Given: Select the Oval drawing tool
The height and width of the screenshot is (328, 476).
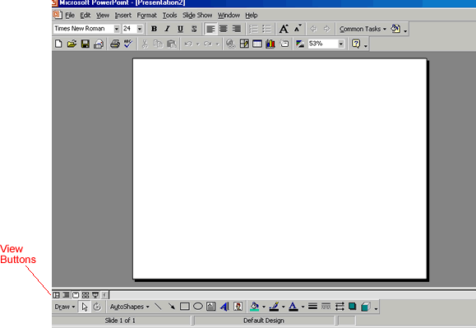Looking at the screenshot, I should (x=198, y=307).
